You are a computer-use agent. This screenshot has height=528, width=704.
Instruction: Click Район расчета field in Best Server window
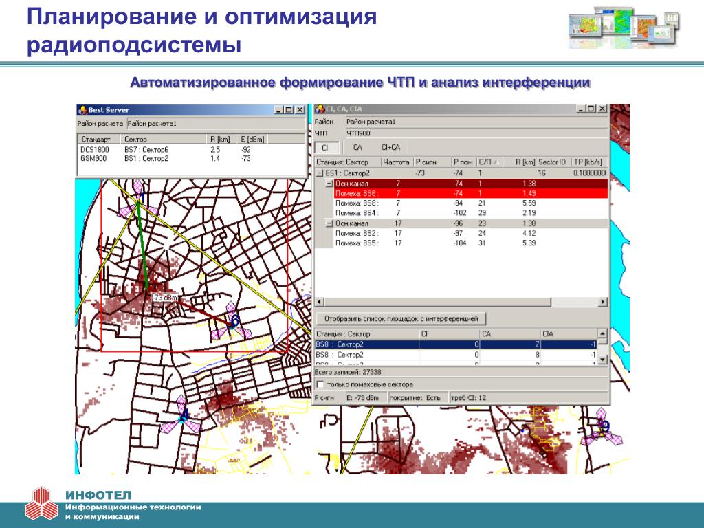click(x=215, y=124)
